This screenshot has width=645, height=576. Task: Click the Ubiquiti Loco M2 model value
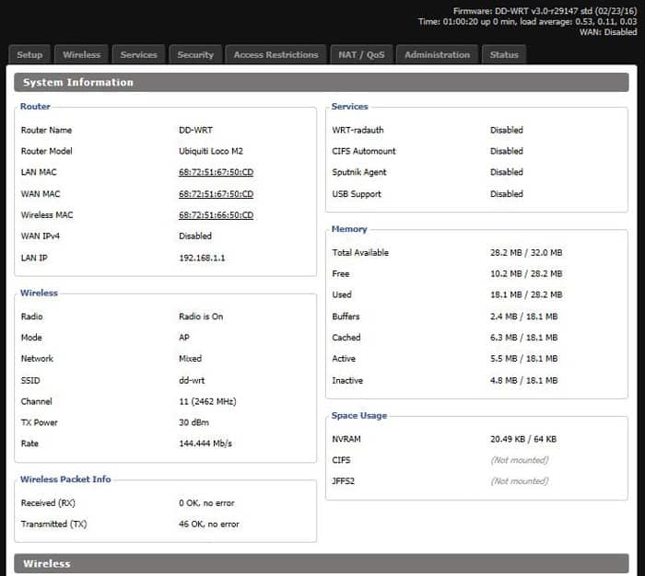[x=211, y=151]
